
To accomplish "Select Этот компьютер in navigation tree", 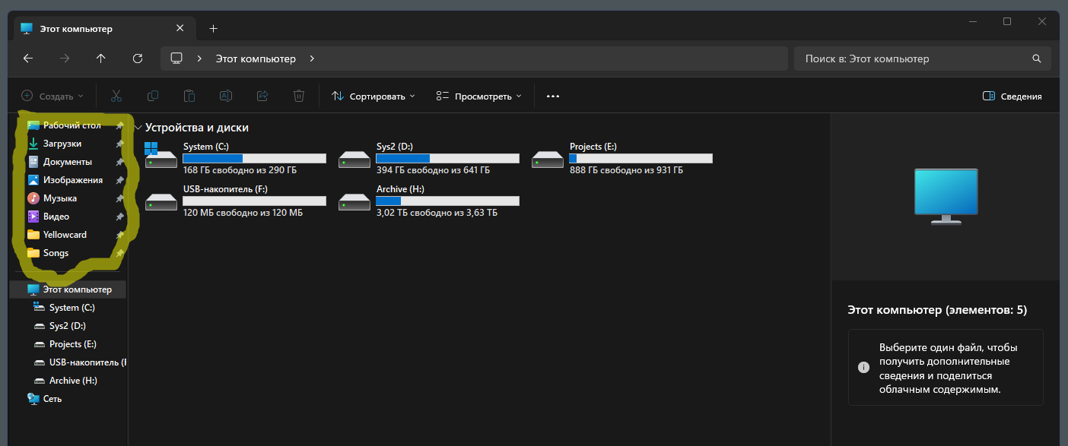I will click(x=68, y=289).
